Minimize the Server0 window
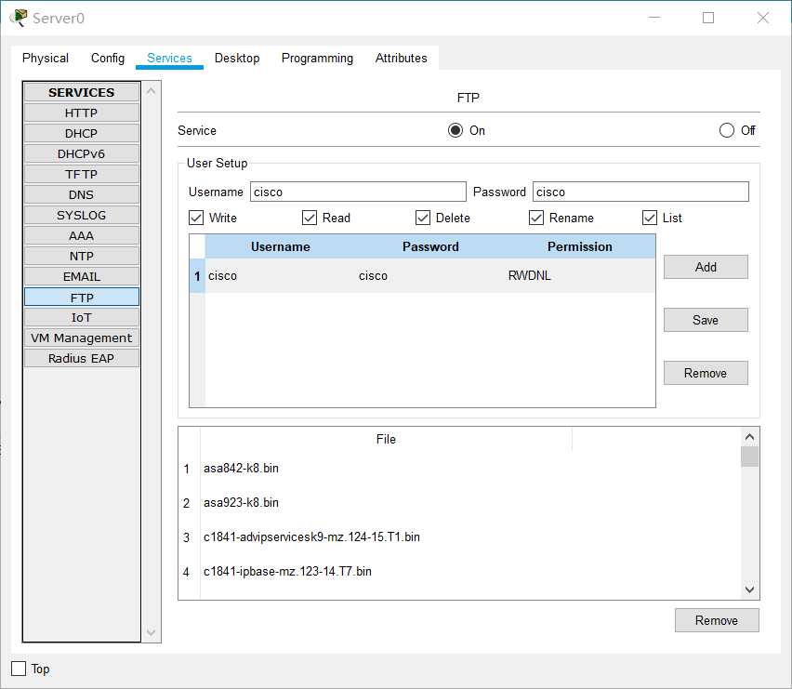 [654, 19]
